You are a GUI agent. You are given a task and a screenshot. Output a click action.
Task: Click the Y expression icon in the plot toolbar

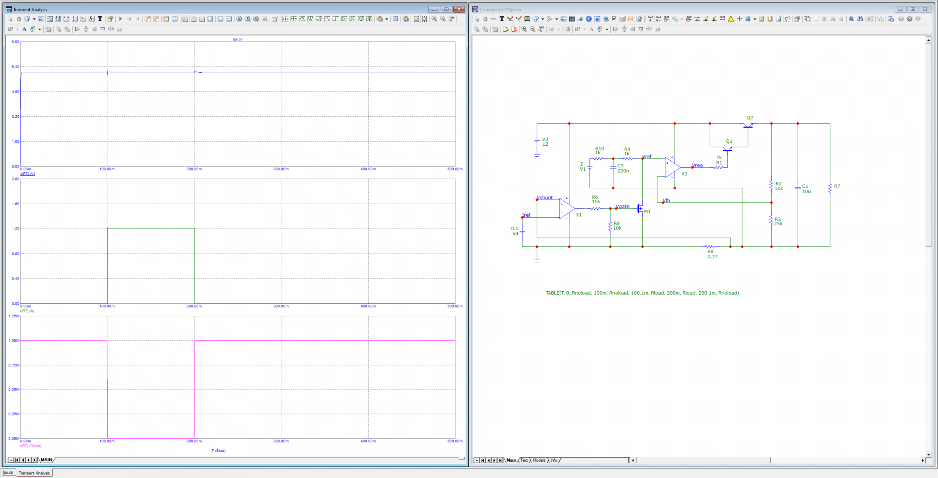click(x=248, y=19)
